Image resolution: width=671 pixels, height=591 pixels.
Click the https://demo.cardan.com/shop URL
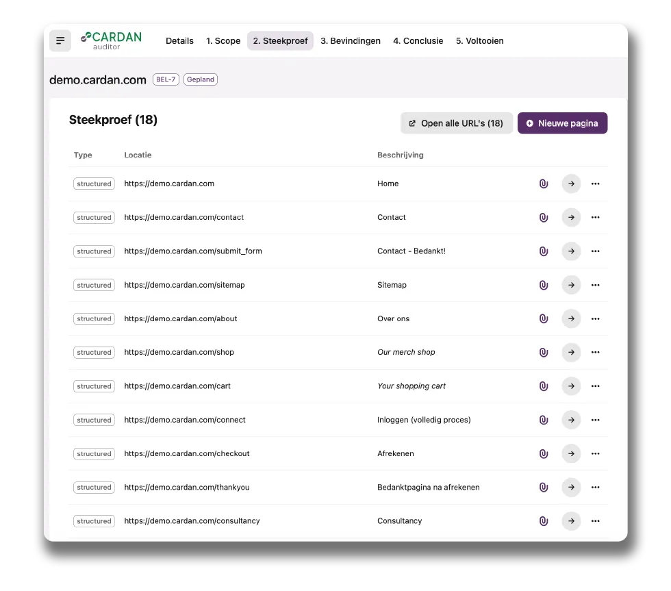(x=179, y=352)
